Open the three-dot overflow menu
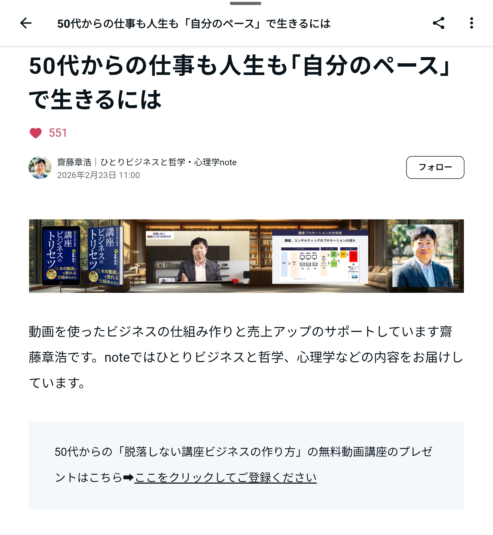 (472, 23)
